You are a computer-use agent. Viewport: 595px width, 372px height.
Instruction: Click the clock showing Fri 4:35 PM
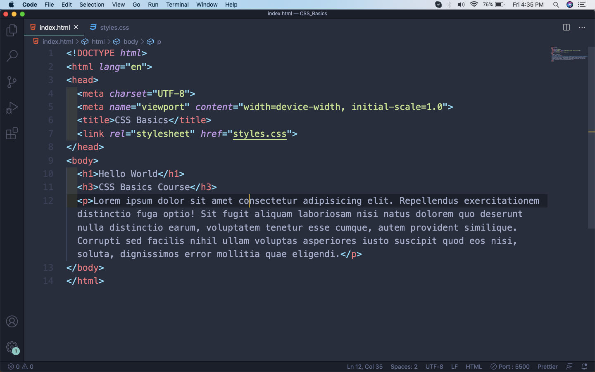tap(528, 5)
